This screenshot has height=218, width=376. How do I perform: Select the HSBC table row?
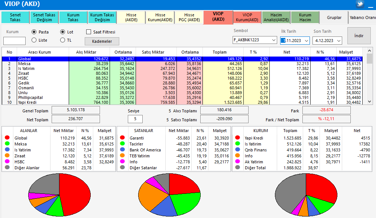pos(182,78)
